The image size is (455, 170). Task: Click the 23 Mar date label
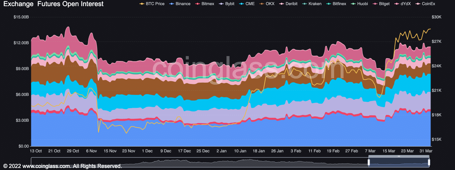[408, 151]
